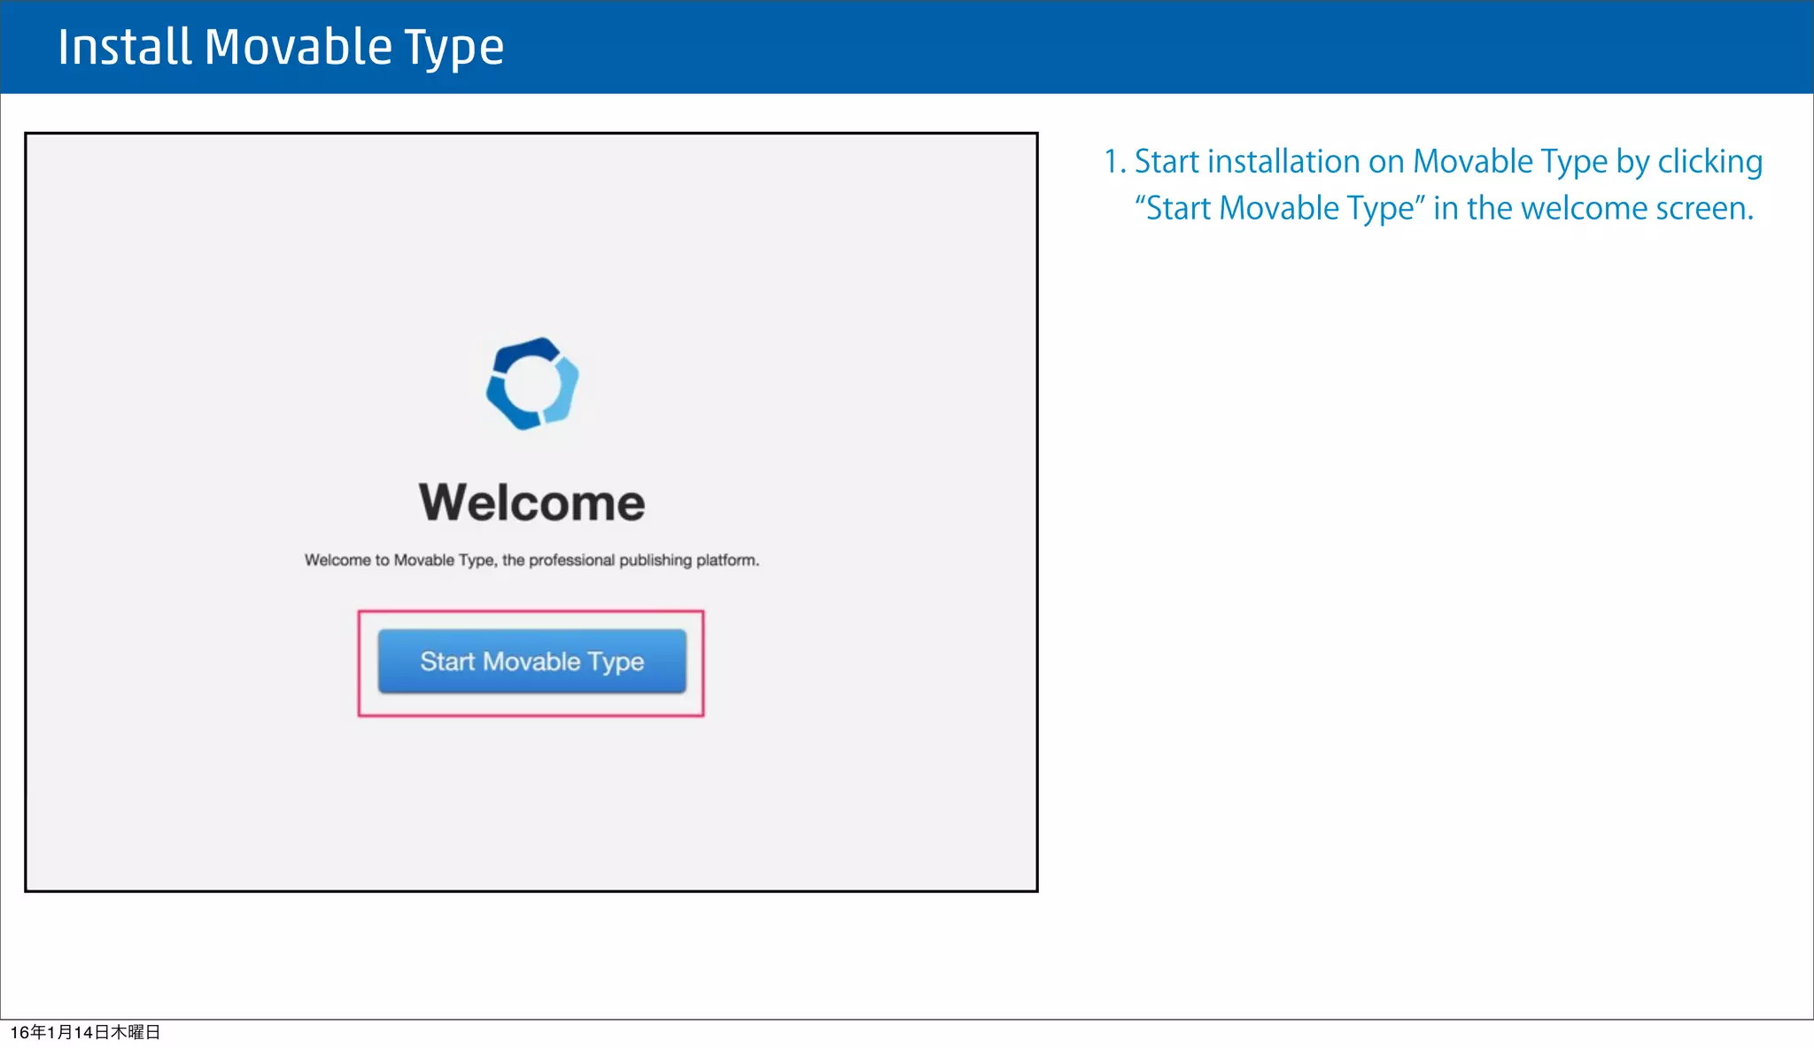Image resolution: width=1814 pixels, height=1048 pixels.
Task: Click the Movable Type logo icon
Action: tap(532, 383)
